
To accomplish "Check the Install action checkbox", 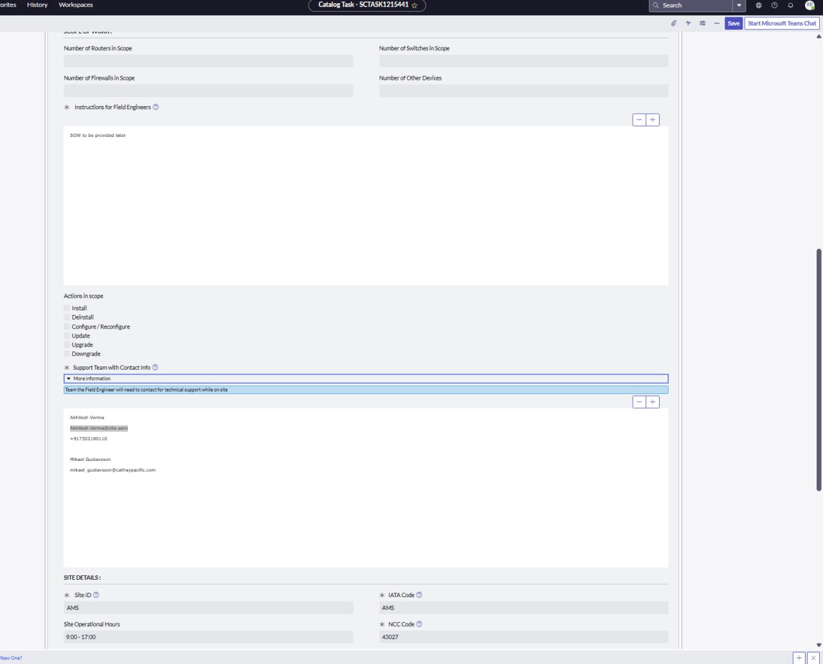I will pyautogui.click(x=67, y=309).
